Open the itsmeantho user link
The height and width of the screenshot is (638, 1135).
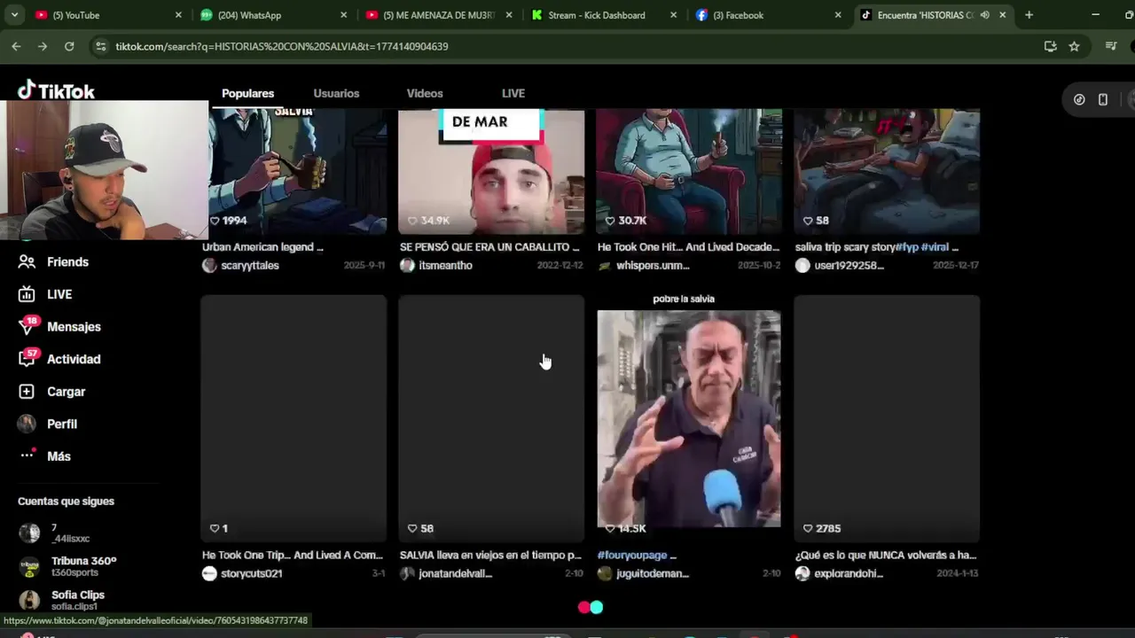(445, 266)
